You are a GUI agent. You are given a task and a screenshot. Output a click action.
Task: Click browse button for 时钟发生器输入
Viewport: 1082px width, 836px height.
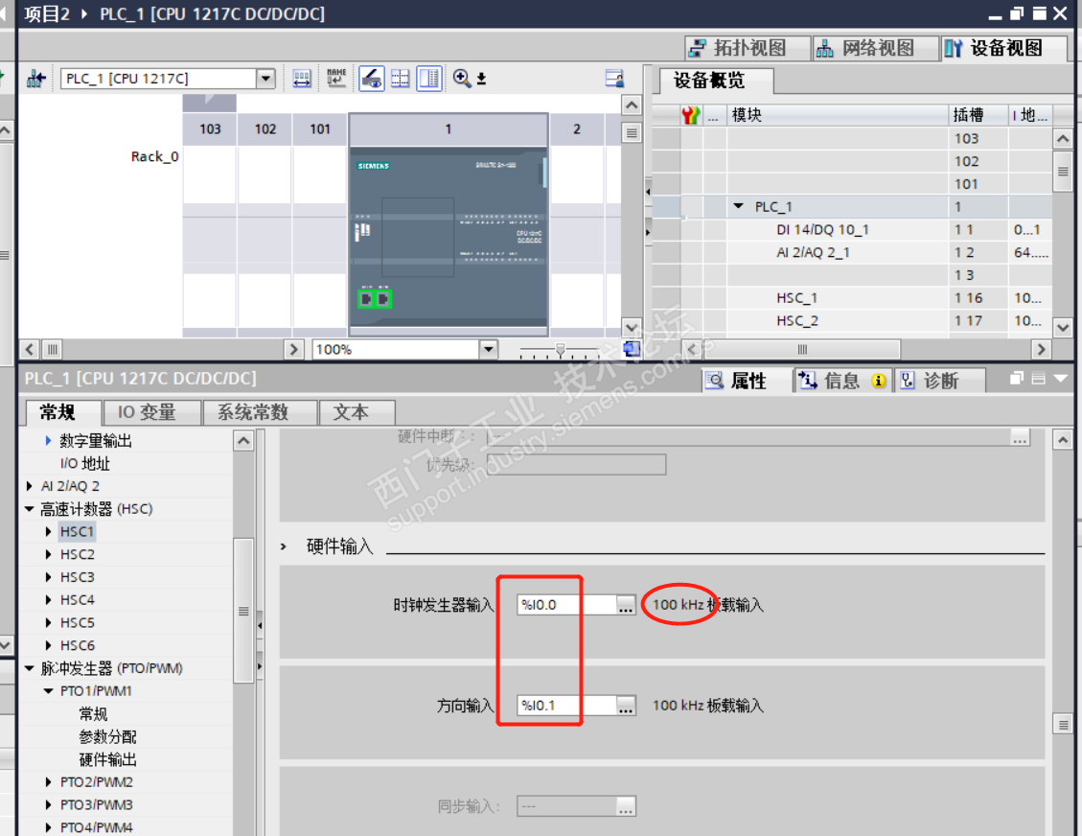[625, 605]
